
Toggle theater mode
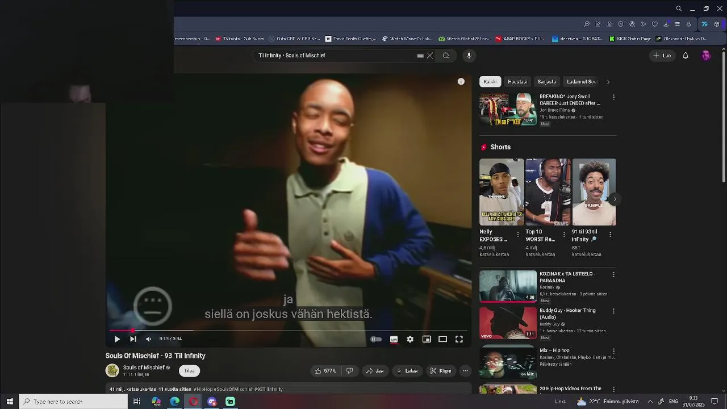pyautogui.click(x=442, y=339)
